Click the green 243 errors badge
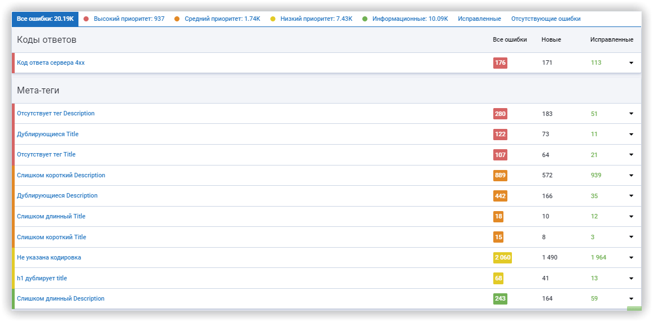The image size is (653, 322). 500,299
